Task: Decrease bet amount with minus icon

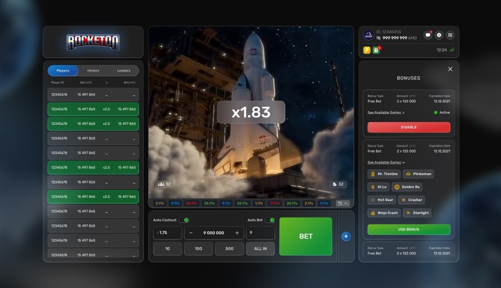Action: click(191, 233)
